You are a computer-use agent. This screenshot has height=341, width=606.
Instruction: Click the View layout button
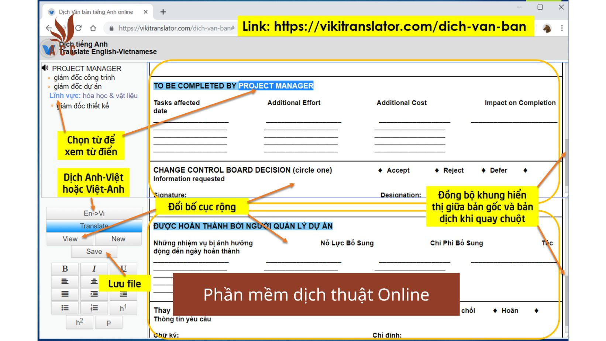70,239
